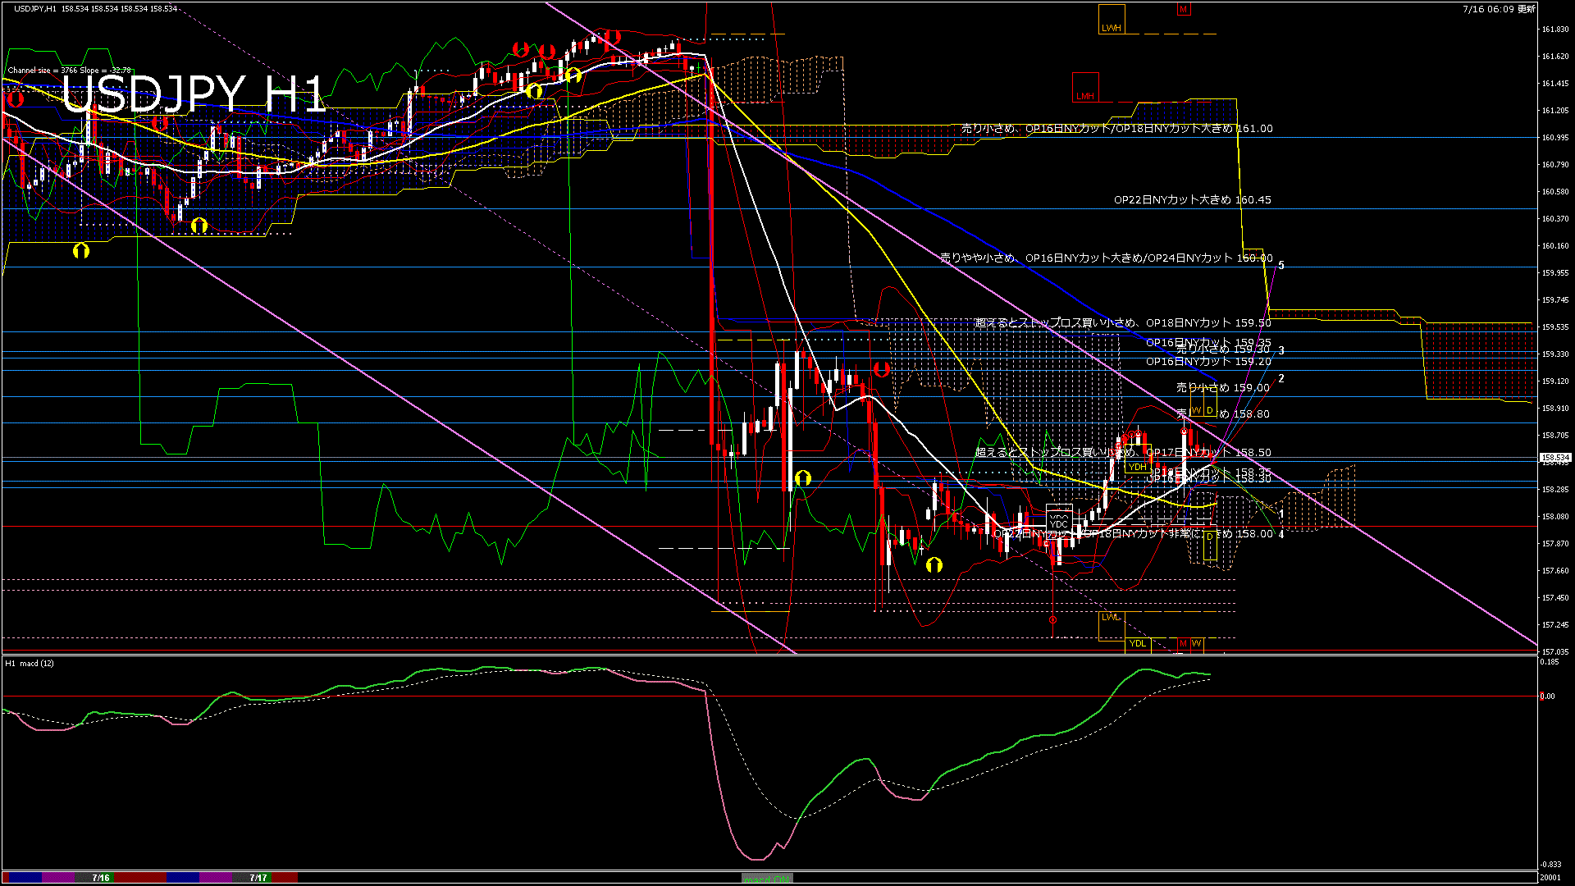
Task: Click the yellow up-arrow marker near 160.16
Action: (80, 251)
